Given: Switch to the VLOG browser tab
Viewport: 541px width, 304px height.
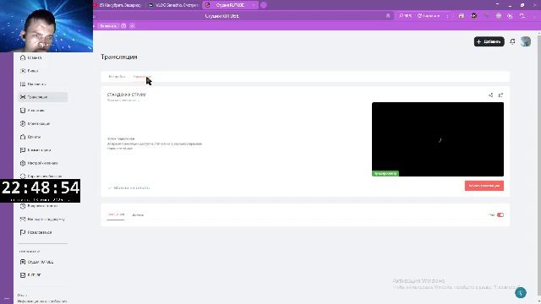Looking at the screenshot, I should [x=174, y=5].
